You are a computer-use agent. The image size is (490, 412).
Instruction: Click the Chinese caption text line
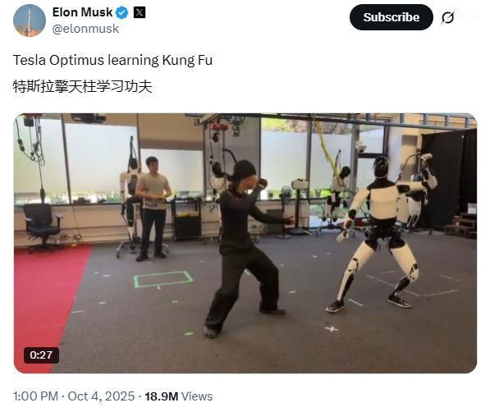[x=83, y=86]
